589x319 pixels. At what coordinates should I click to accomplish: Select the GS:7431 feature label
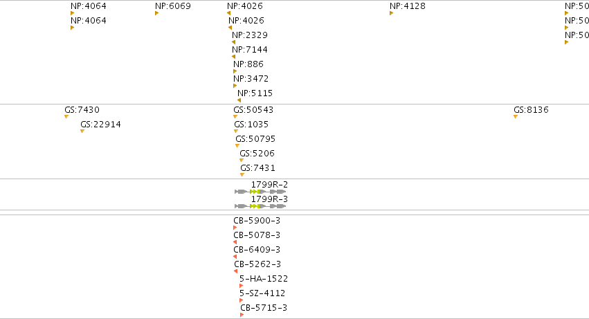(x=258, y=168)
